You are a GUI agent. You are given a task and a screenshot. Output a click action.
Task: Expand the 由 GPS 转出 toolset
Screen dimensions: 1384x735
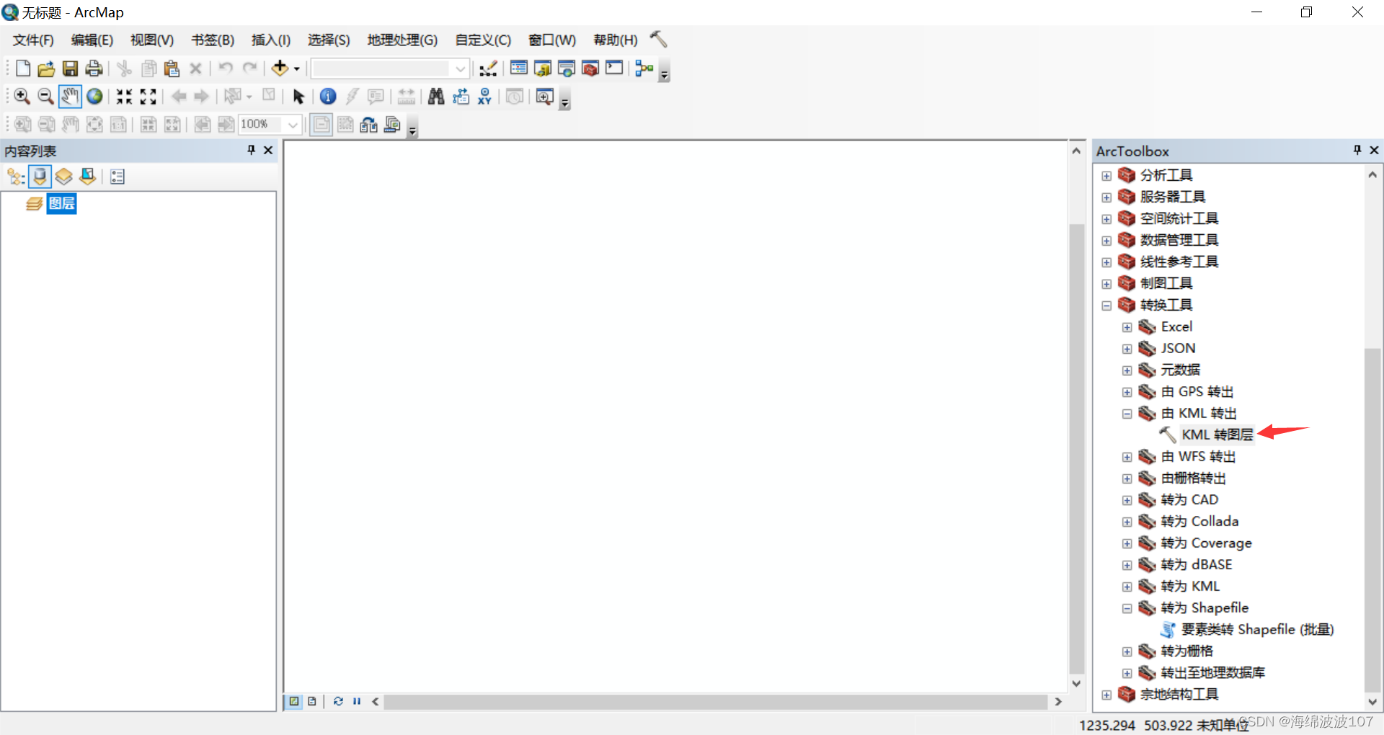(1127, 392)
